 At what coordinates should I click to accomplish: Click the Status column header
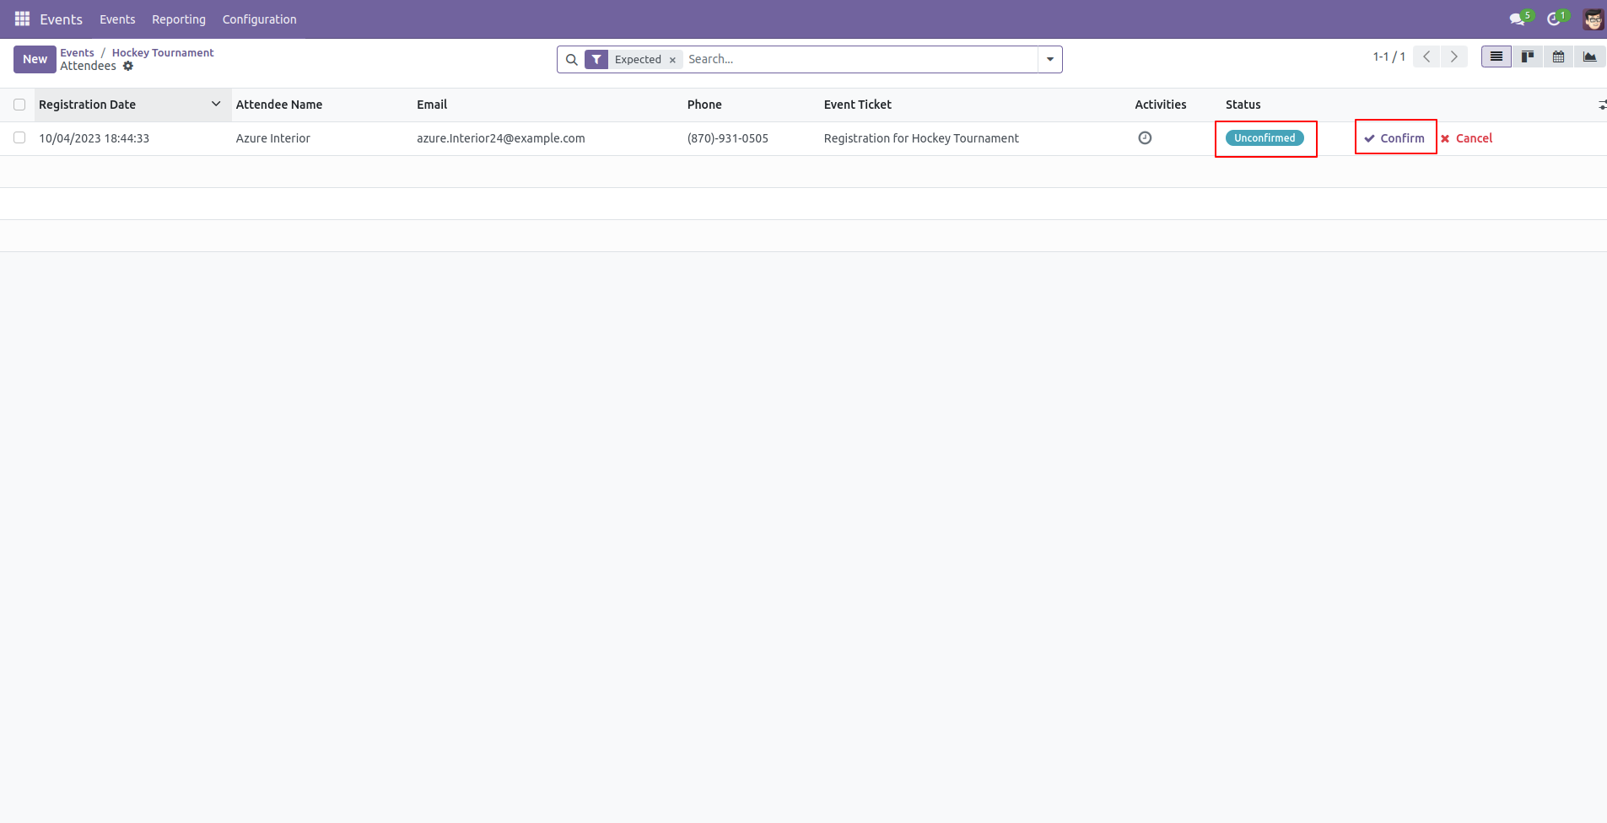point(1243,105)
